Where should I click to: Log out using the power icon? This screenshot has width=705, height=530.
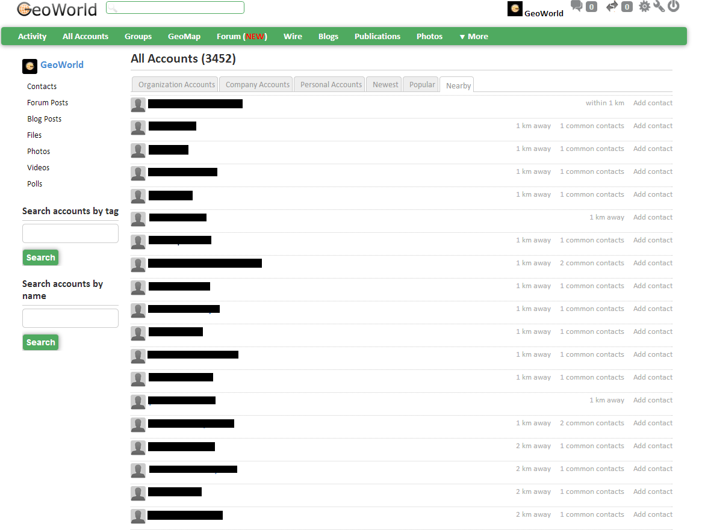coord(674,7)
